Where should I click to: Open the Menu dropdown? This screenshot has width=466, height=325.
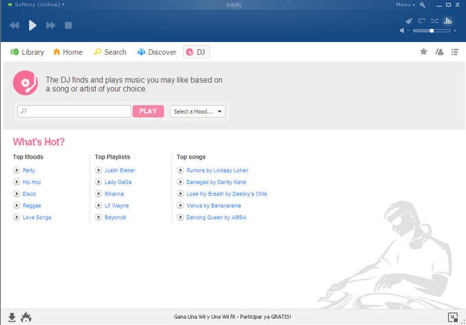[406, 5]
